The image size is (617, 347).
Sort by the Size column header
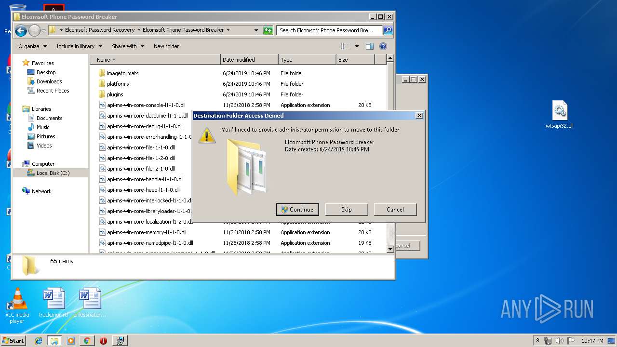click(x=355, y=60)
